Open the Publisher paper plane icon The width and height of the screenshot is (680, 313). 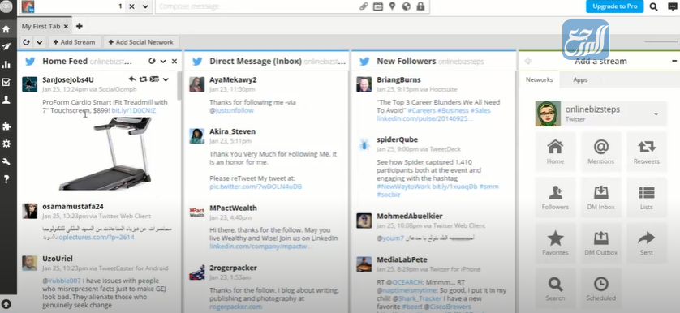point(6,46)
